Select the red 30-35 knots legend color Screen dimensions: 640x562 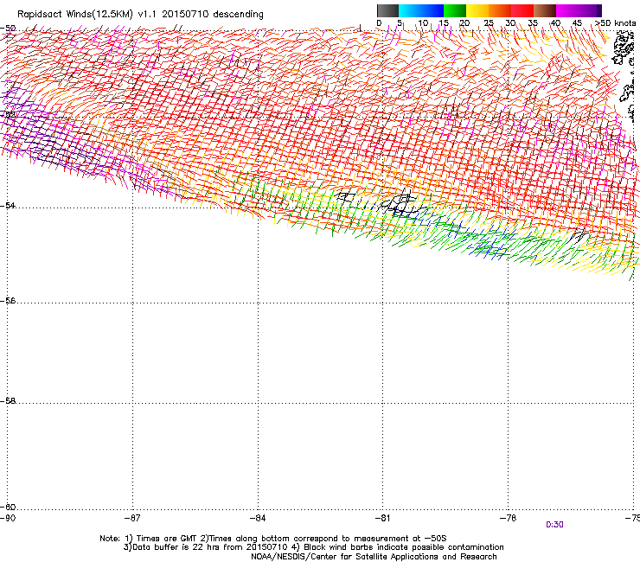522,10
